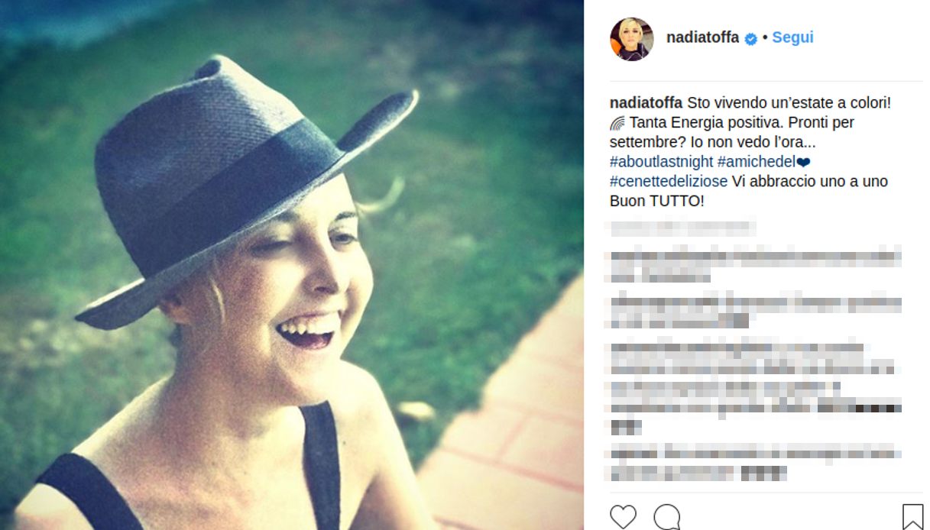930x530 pixels.
Task: Open the #aboutlastnight hashtag
Action: point(662,162)
